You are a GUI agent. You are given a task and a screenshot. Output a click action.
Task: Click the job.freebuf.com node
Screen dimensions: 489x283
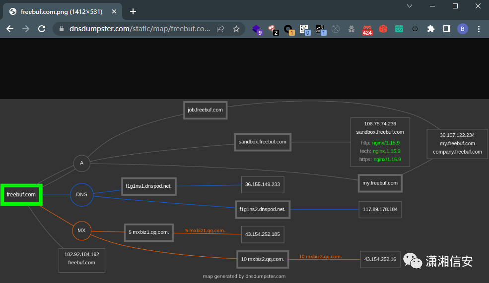click(x=205, y=110)
